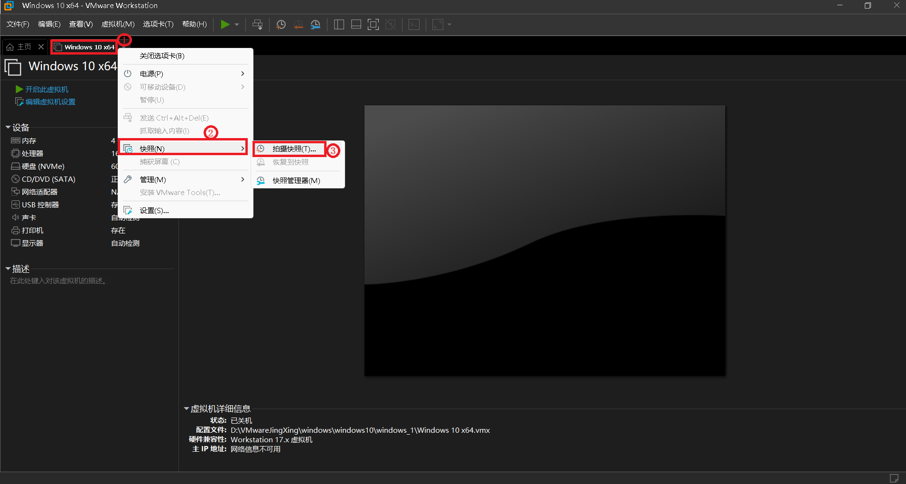This screenshot has width=906, height=484.
Task: Open the 编辑(E) menu
Action: click(x=49, y=24)
